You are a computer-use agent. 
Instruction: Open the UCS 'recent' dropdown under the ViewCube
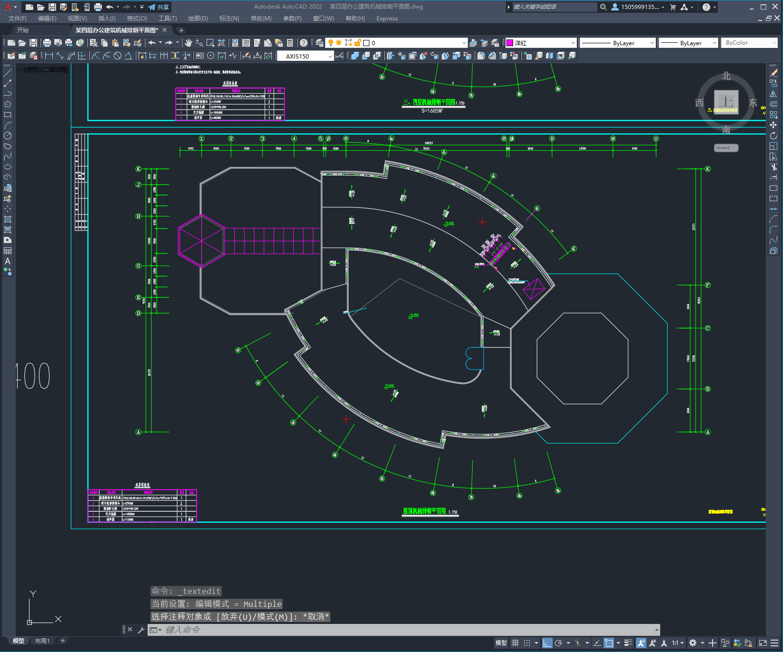[726, 148]
